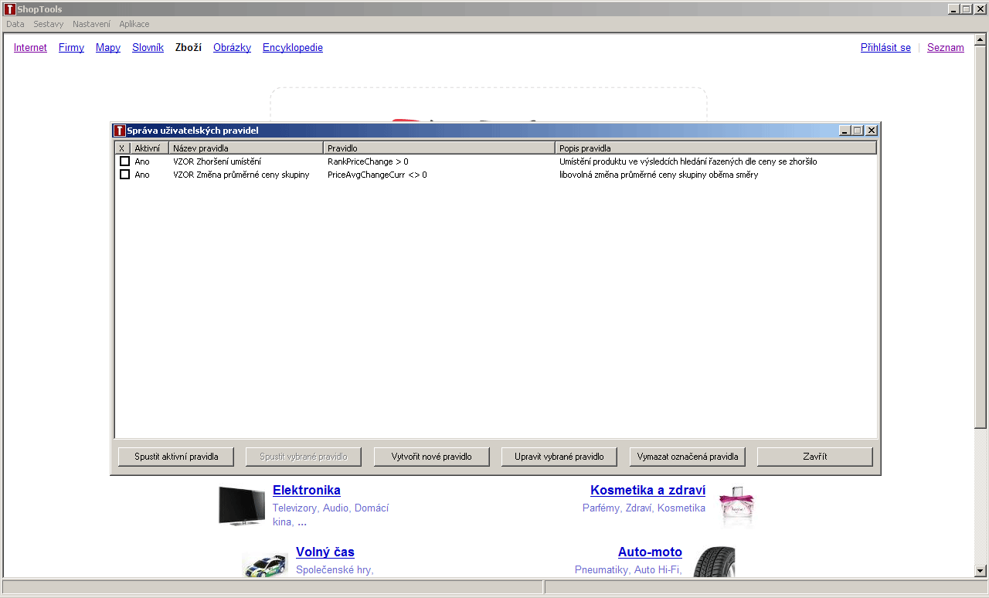Image resolution: width=989 pixels, height=598 pixels.
Task: Open the Data menu
Action: [15, 24]
